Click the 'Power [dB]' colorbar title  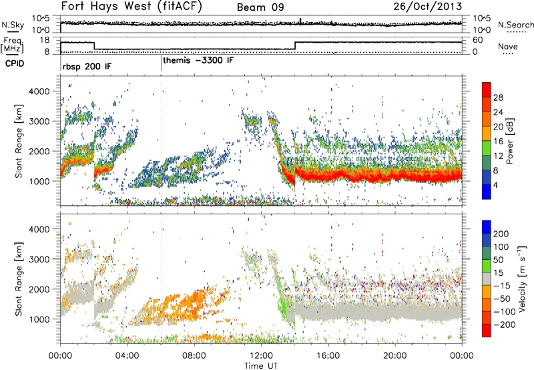coord(509,141)
